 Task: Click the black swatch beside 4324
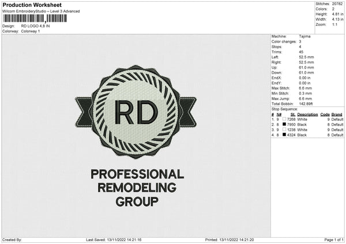(284, 135)
